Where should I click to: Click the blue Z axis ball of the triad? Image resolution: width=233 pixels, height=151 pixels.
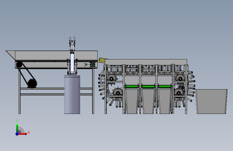coord(17,134)
